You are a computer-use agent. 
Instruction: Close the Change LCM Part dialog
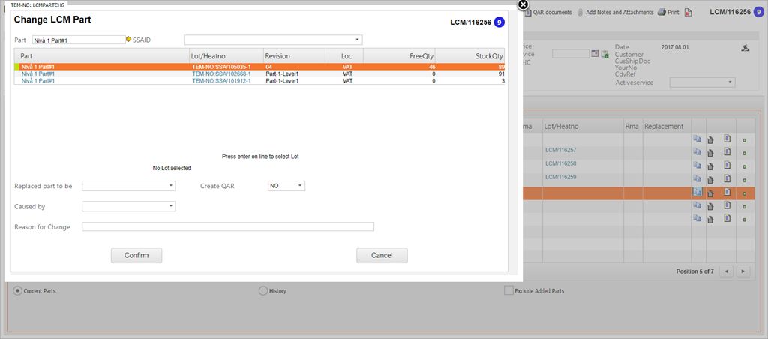coord(523,4)
